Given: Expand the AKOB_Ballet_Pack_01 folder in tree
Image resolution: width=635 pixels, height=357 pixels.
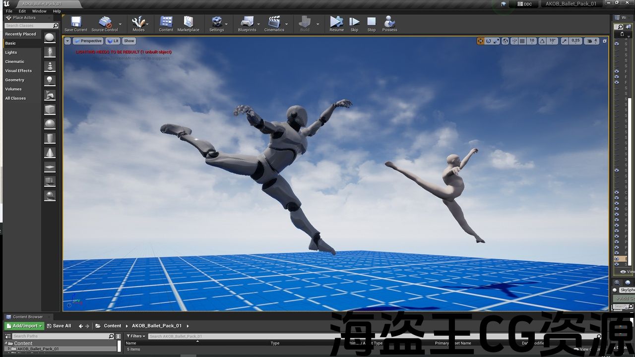Looking at the screenshot, I should [8, 349].
